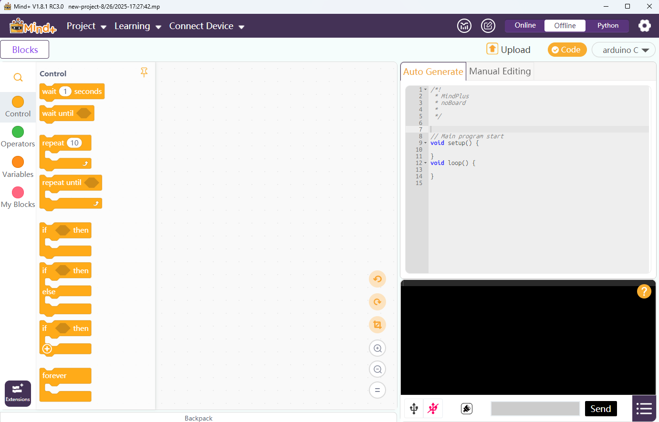The height and width of the screenshot is (422, 659).
Task: Click the crop screenshot icon in workspace
Action: tap(377, 325)
